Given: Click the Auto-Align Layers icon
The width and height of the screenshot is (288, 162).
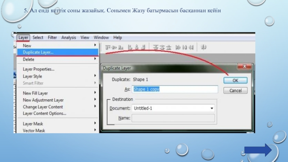Looking at the screenshot, I should pos(203,47).
